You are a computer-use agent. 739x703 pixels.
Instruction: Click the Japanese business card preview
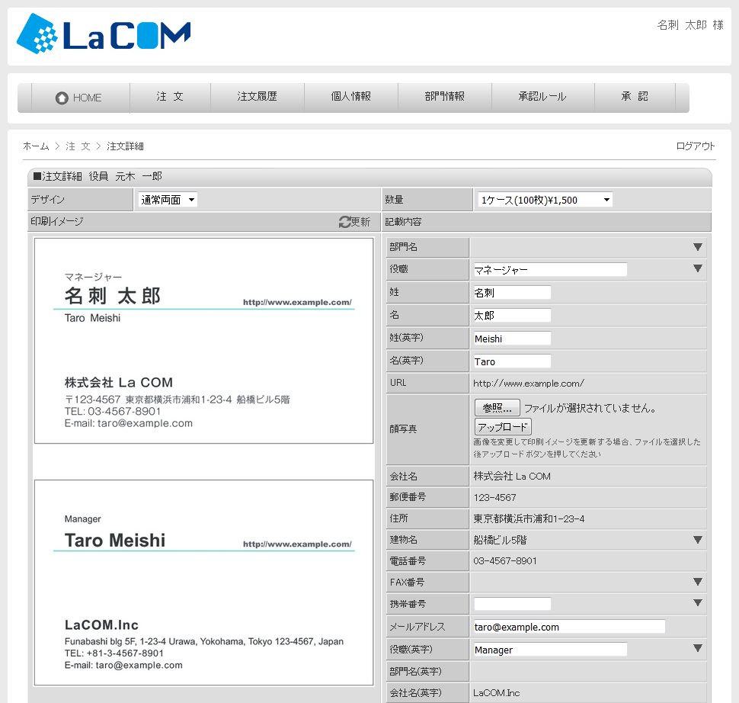204,340
